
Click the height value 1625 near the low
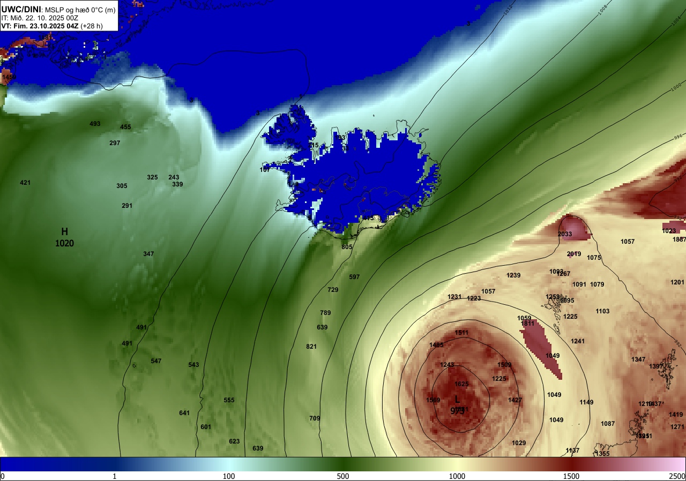tap(461, 384)
